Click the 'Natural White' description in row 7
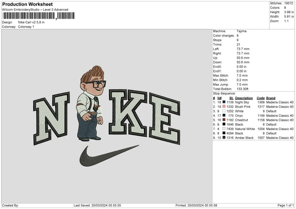 [245, 129]
